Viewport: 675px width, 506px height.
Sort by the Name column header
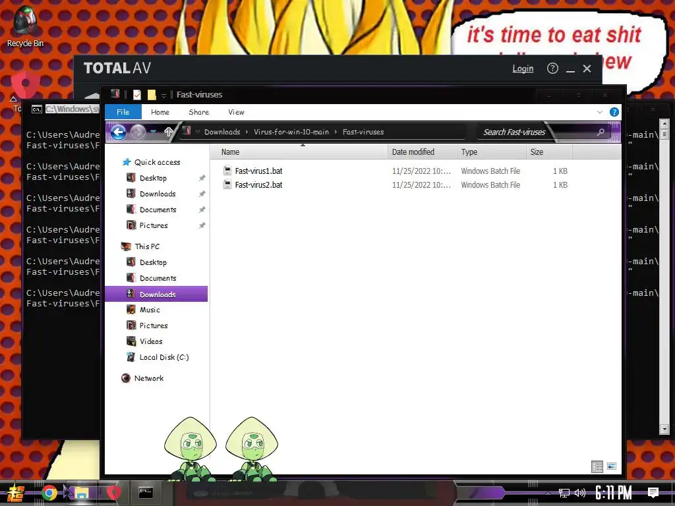point(299,152)
